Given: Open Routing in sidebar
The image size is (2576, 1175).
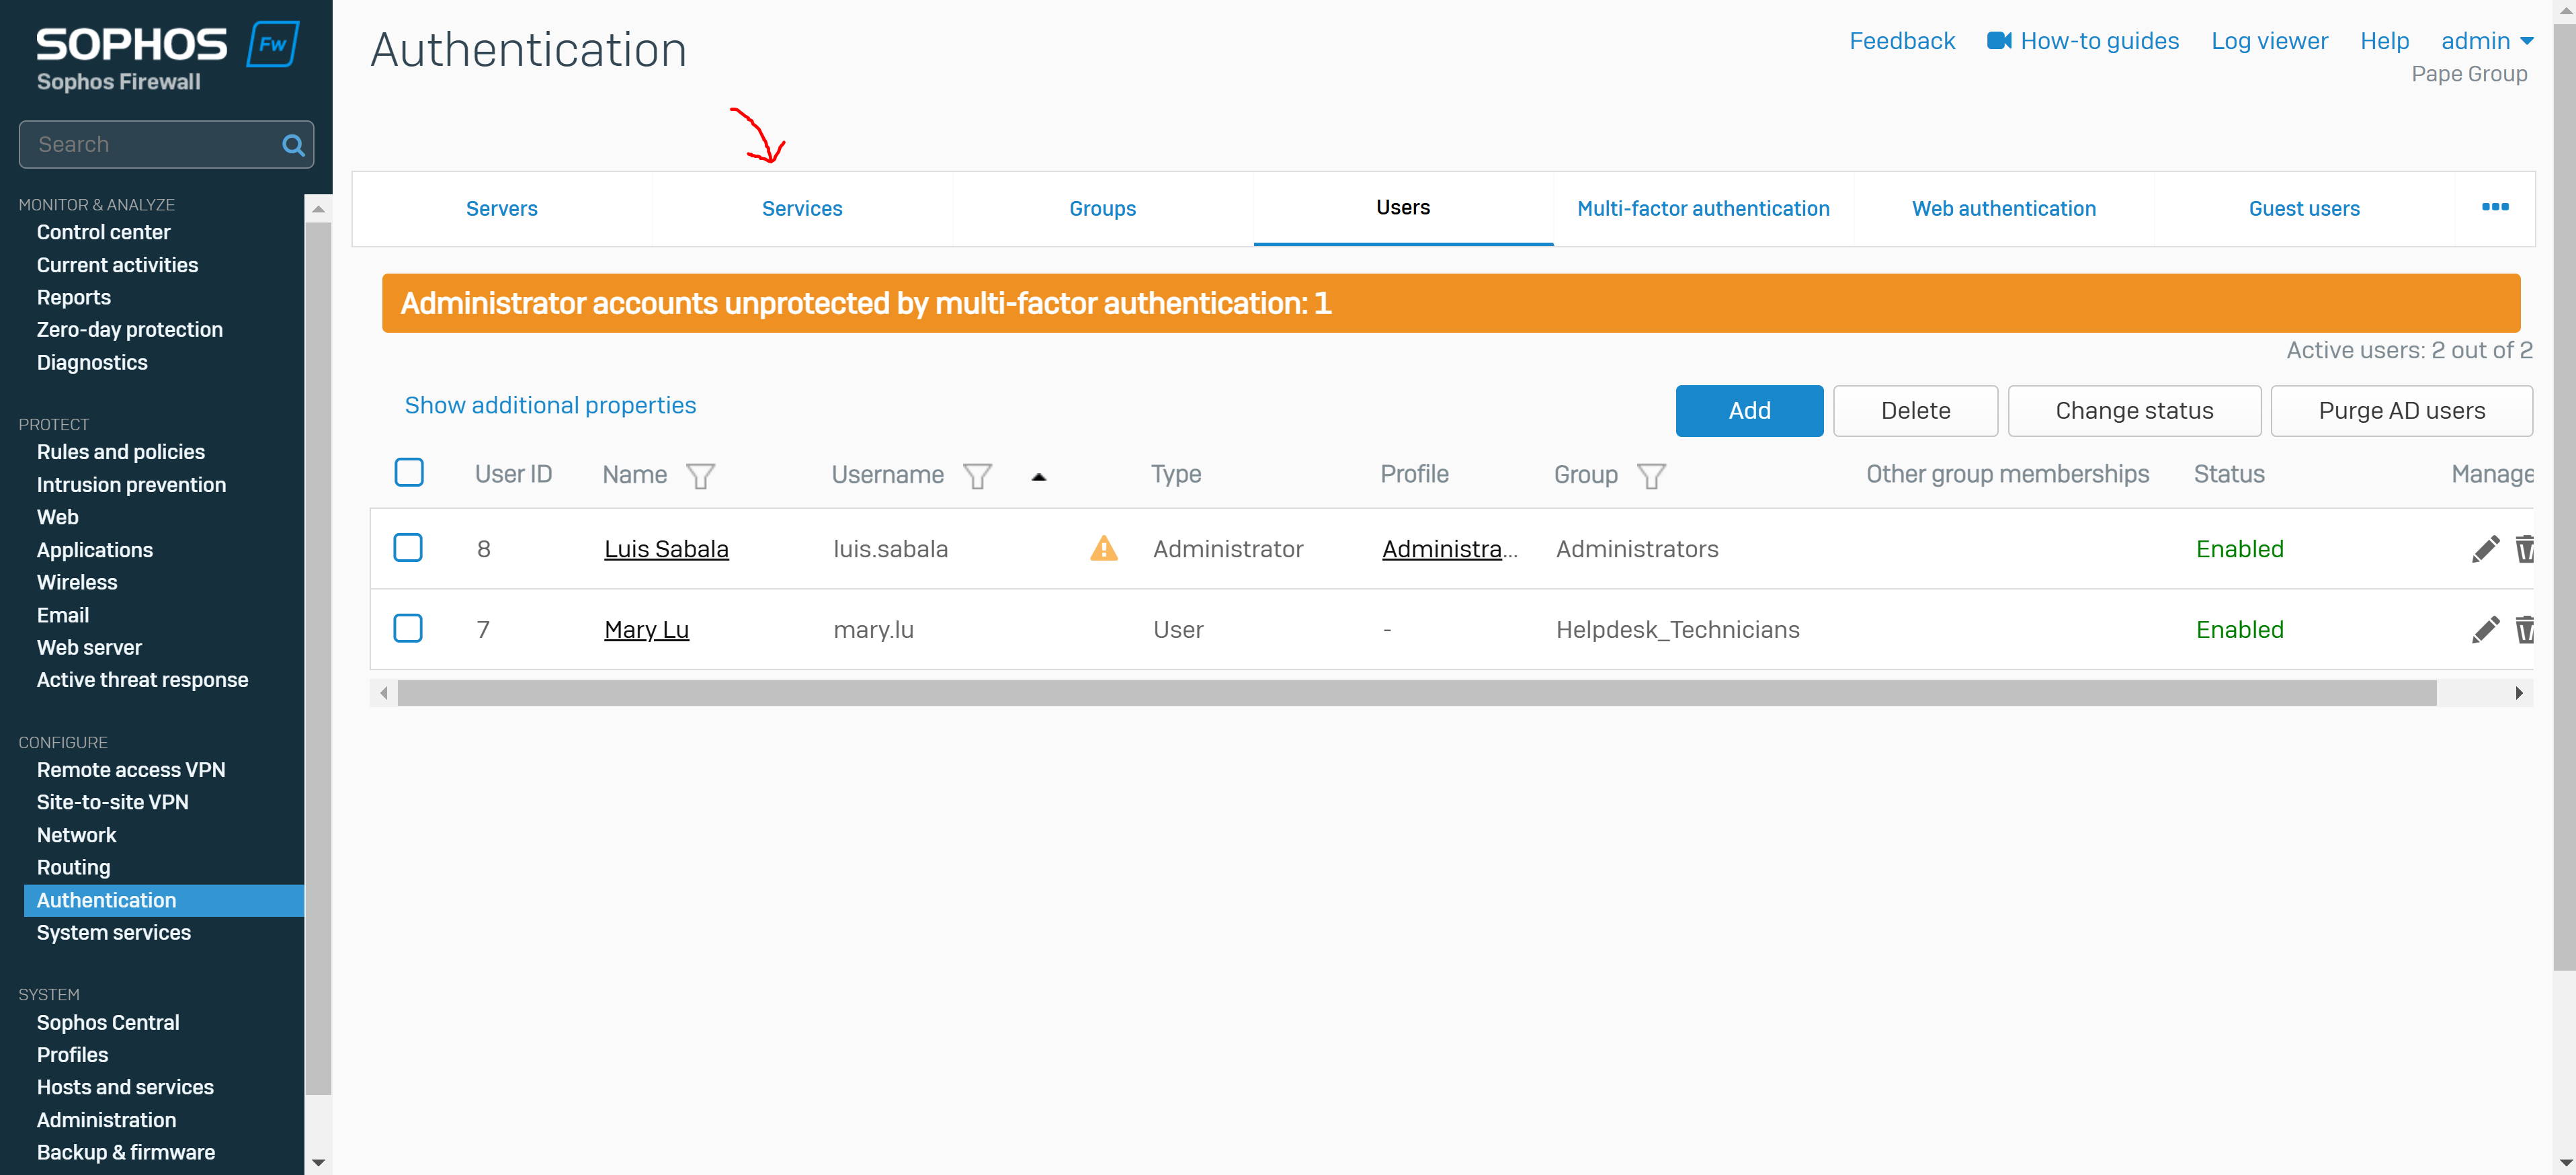Looking at the screenshot, I should click(73, 867).
